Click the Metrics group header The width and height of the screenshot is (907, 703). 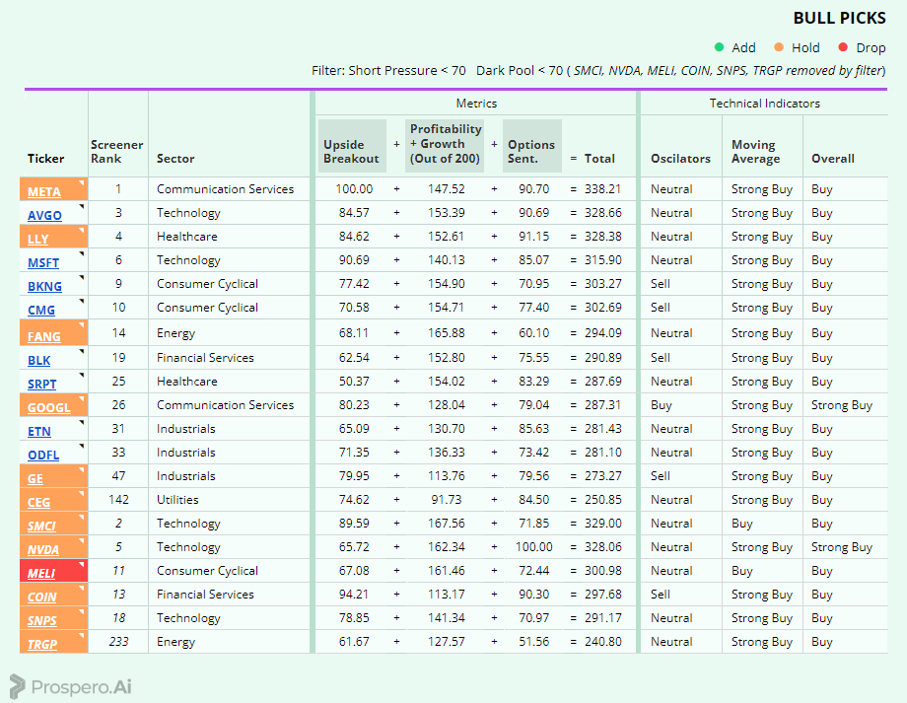pos(476,104)
